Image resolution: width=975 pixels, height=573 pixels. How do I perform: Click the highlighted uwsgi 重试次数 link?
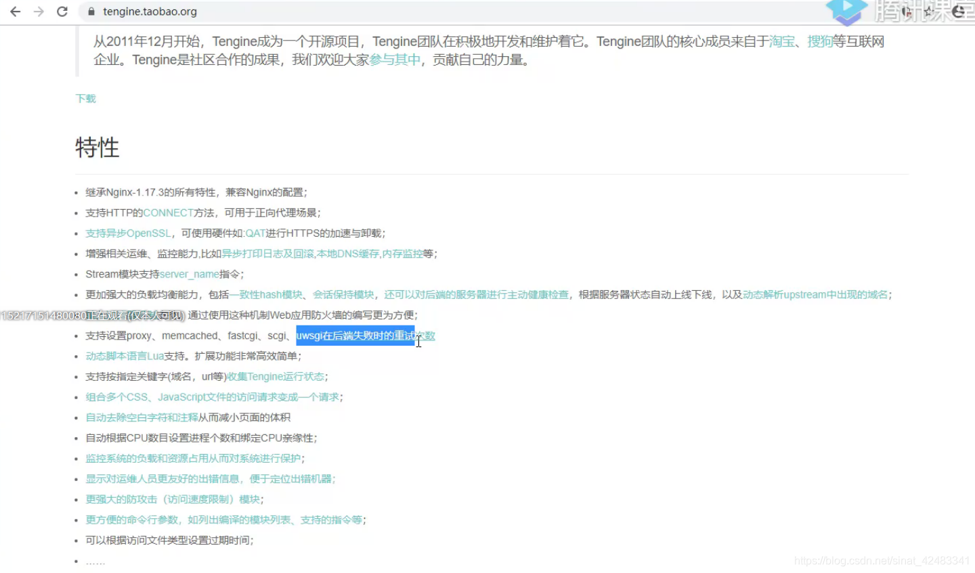(x=366, y=336)
